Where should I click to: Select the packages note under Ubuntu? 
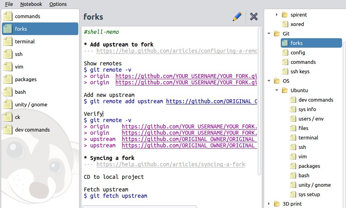305,166
